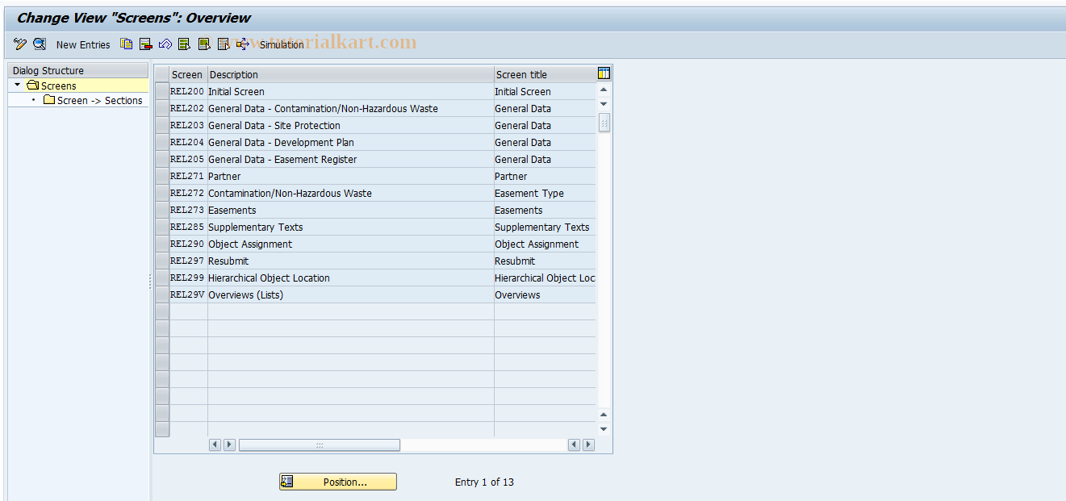Click General Data - Easement Register cell
The image size is (1066, 501).
350,159
